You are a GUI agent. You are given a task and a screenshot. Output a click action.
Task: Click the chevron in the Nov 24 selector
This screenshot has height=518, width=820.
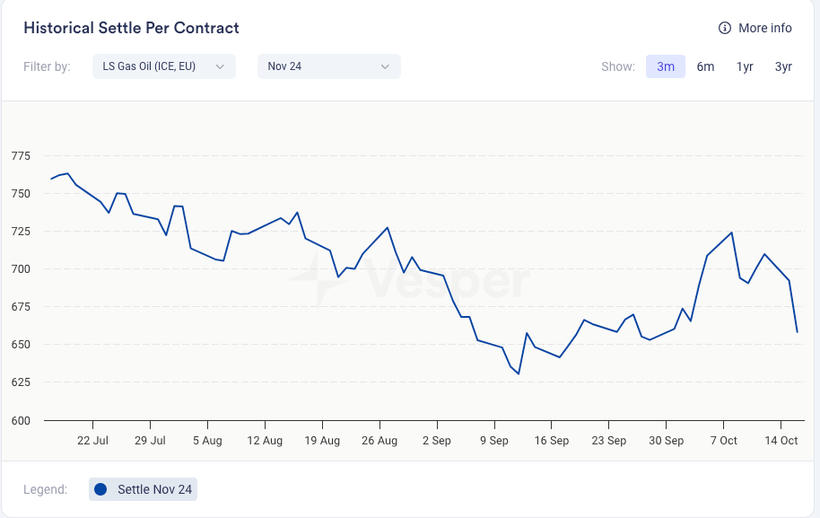coord(385,66)
